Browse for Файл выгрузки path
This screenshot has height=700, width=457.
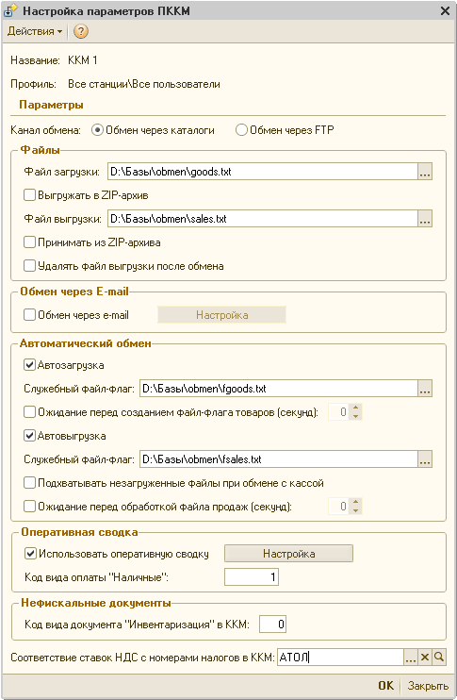(x=425, y=219)
